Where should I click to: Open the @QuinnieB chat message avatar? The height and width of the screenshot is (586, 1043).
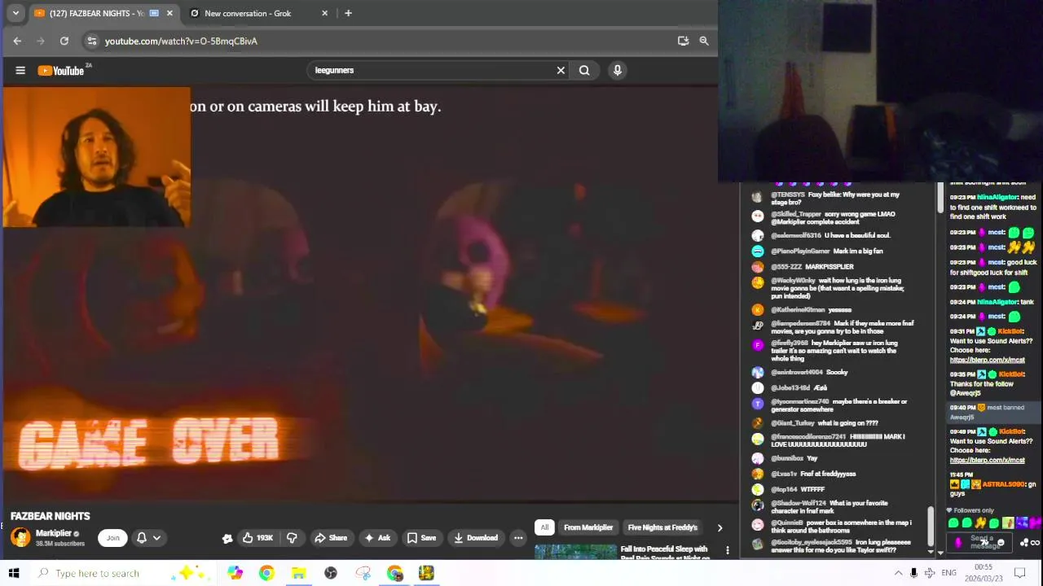click(758, 524)
